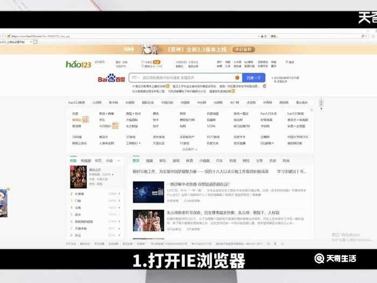Open the 央视网 link
The image size is (377, 283).
click(x=130, y=102)
